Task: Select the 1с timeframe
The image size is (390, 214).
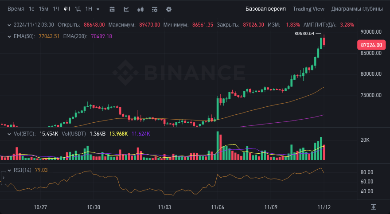Action: coord(31,9)
